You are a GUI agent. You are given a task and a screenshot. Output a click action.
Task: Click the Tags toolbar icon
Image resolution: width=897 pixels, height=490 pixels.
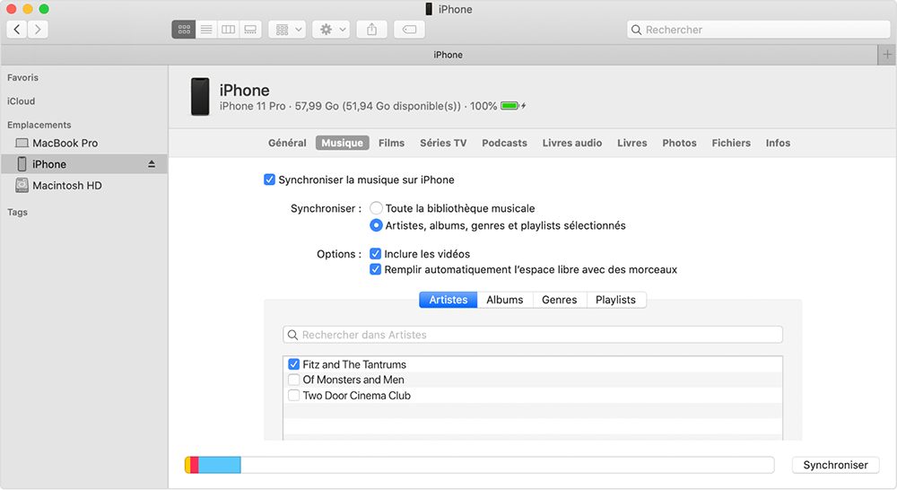409,30
